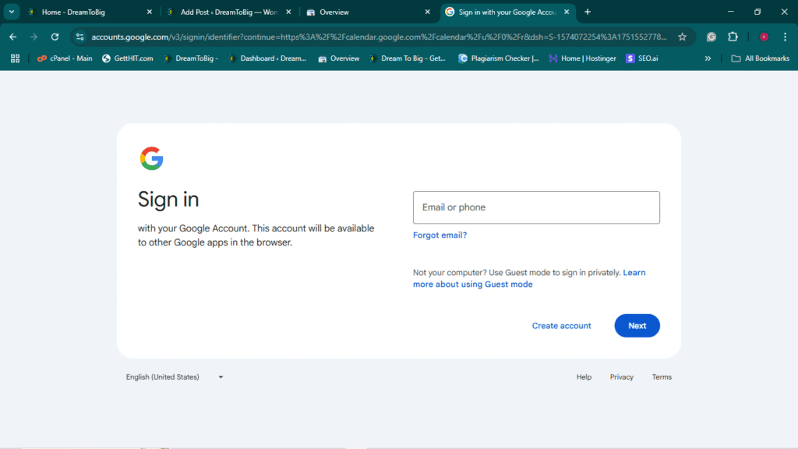Open the English (United States) language dropdown
The height and width of the screenshot is (449, 798).
click(175, 377)
